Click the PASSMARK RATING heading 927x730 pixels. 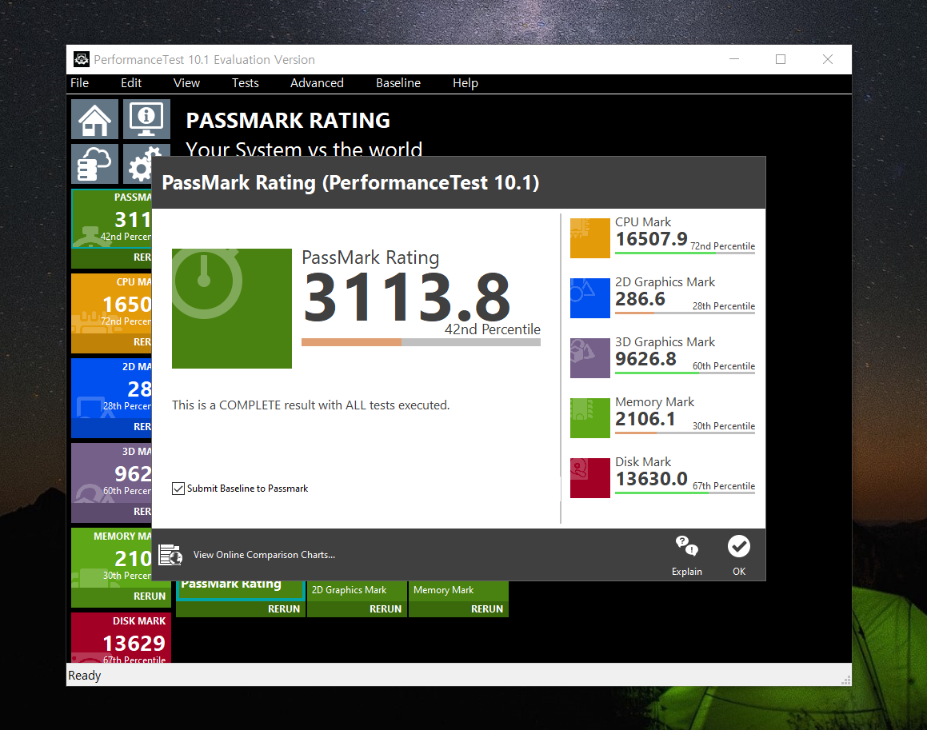pos(288,121)
